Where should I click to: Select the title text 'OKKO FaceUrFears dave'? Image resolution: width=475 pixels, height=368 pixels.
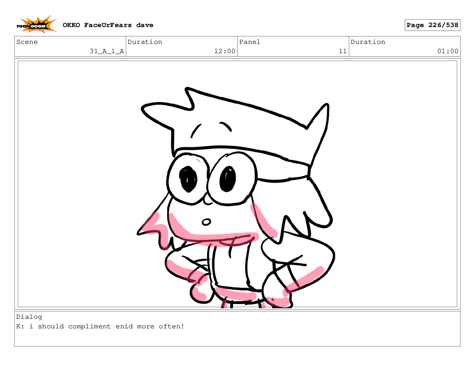tap(108, 25)
